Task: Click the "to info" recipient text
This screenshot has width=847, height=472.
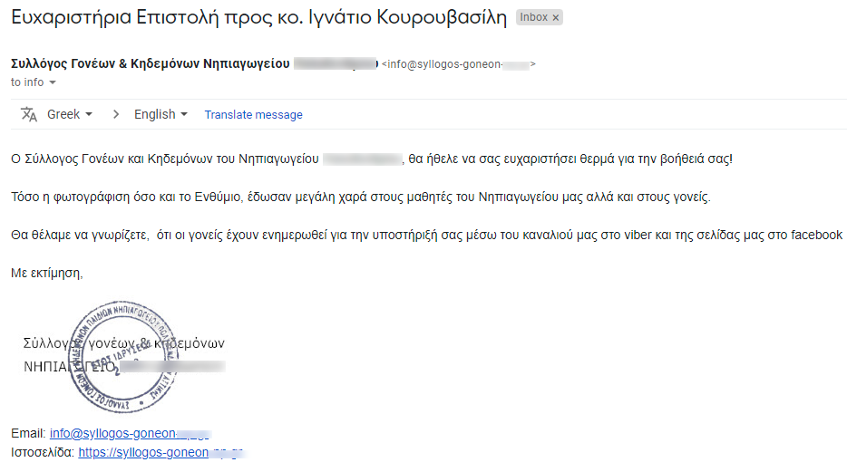Action: [27, 82]
